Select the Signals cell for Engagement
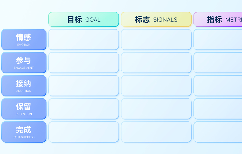 pos(156,63)
